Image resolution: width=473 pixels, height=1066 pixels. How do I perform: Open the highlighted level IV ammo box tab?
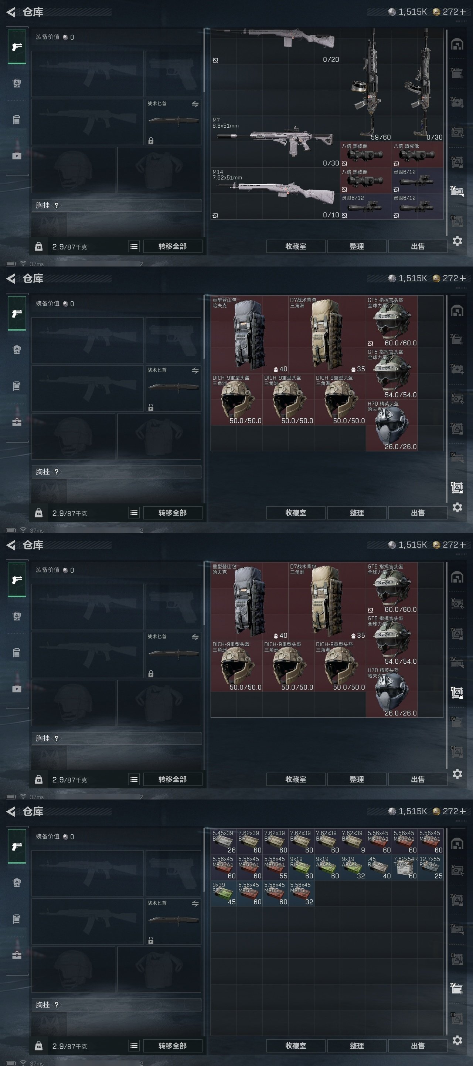(x=456, y=988)
